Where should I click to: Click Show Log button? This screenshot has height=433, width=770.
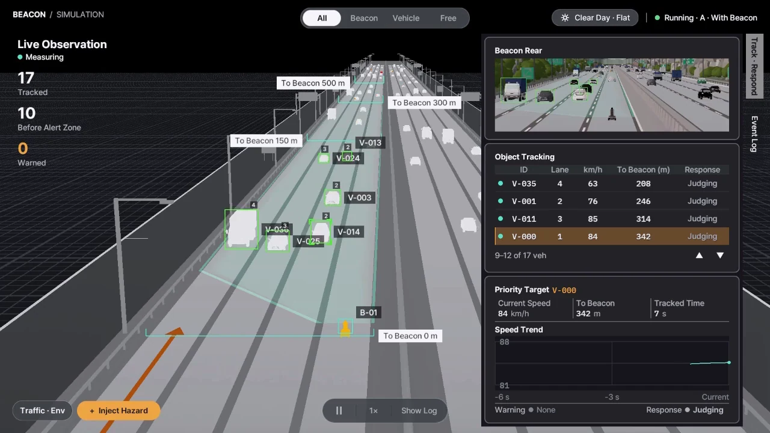[419, 411]
